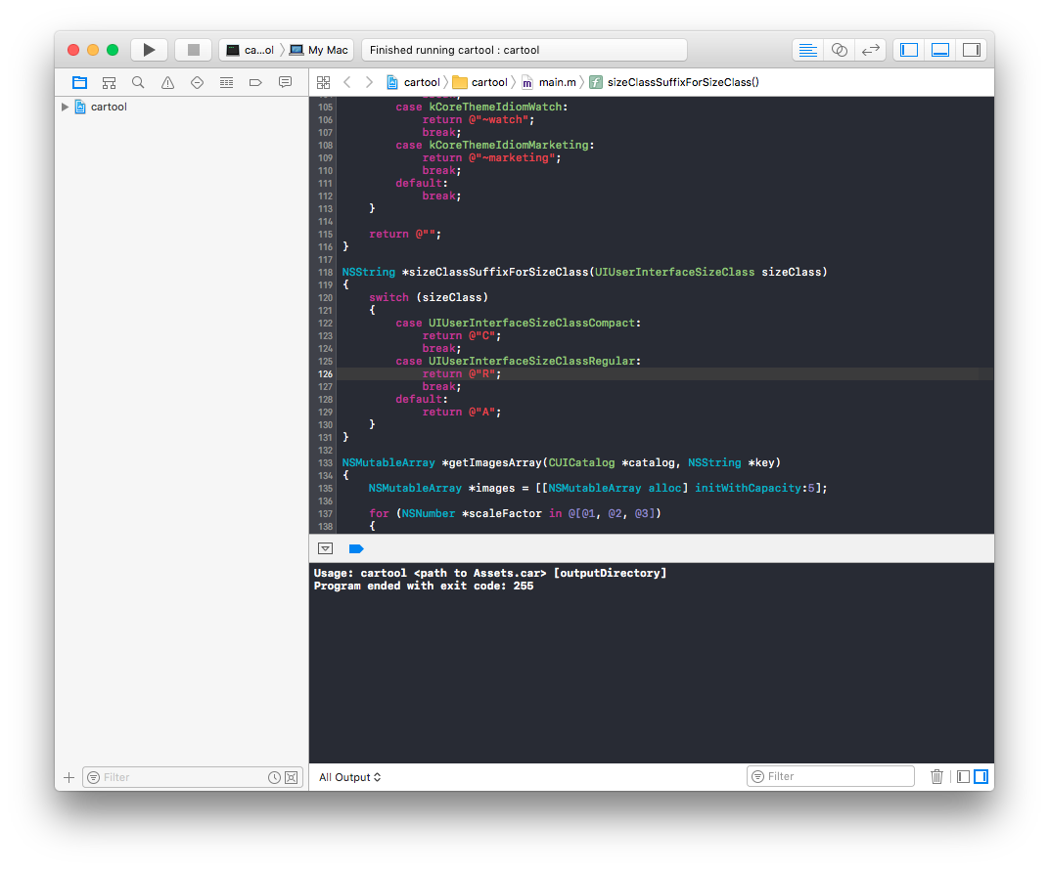Screen dimensions: 1049x869
Task: Open the All Output popup
Action: coord(350,777)
